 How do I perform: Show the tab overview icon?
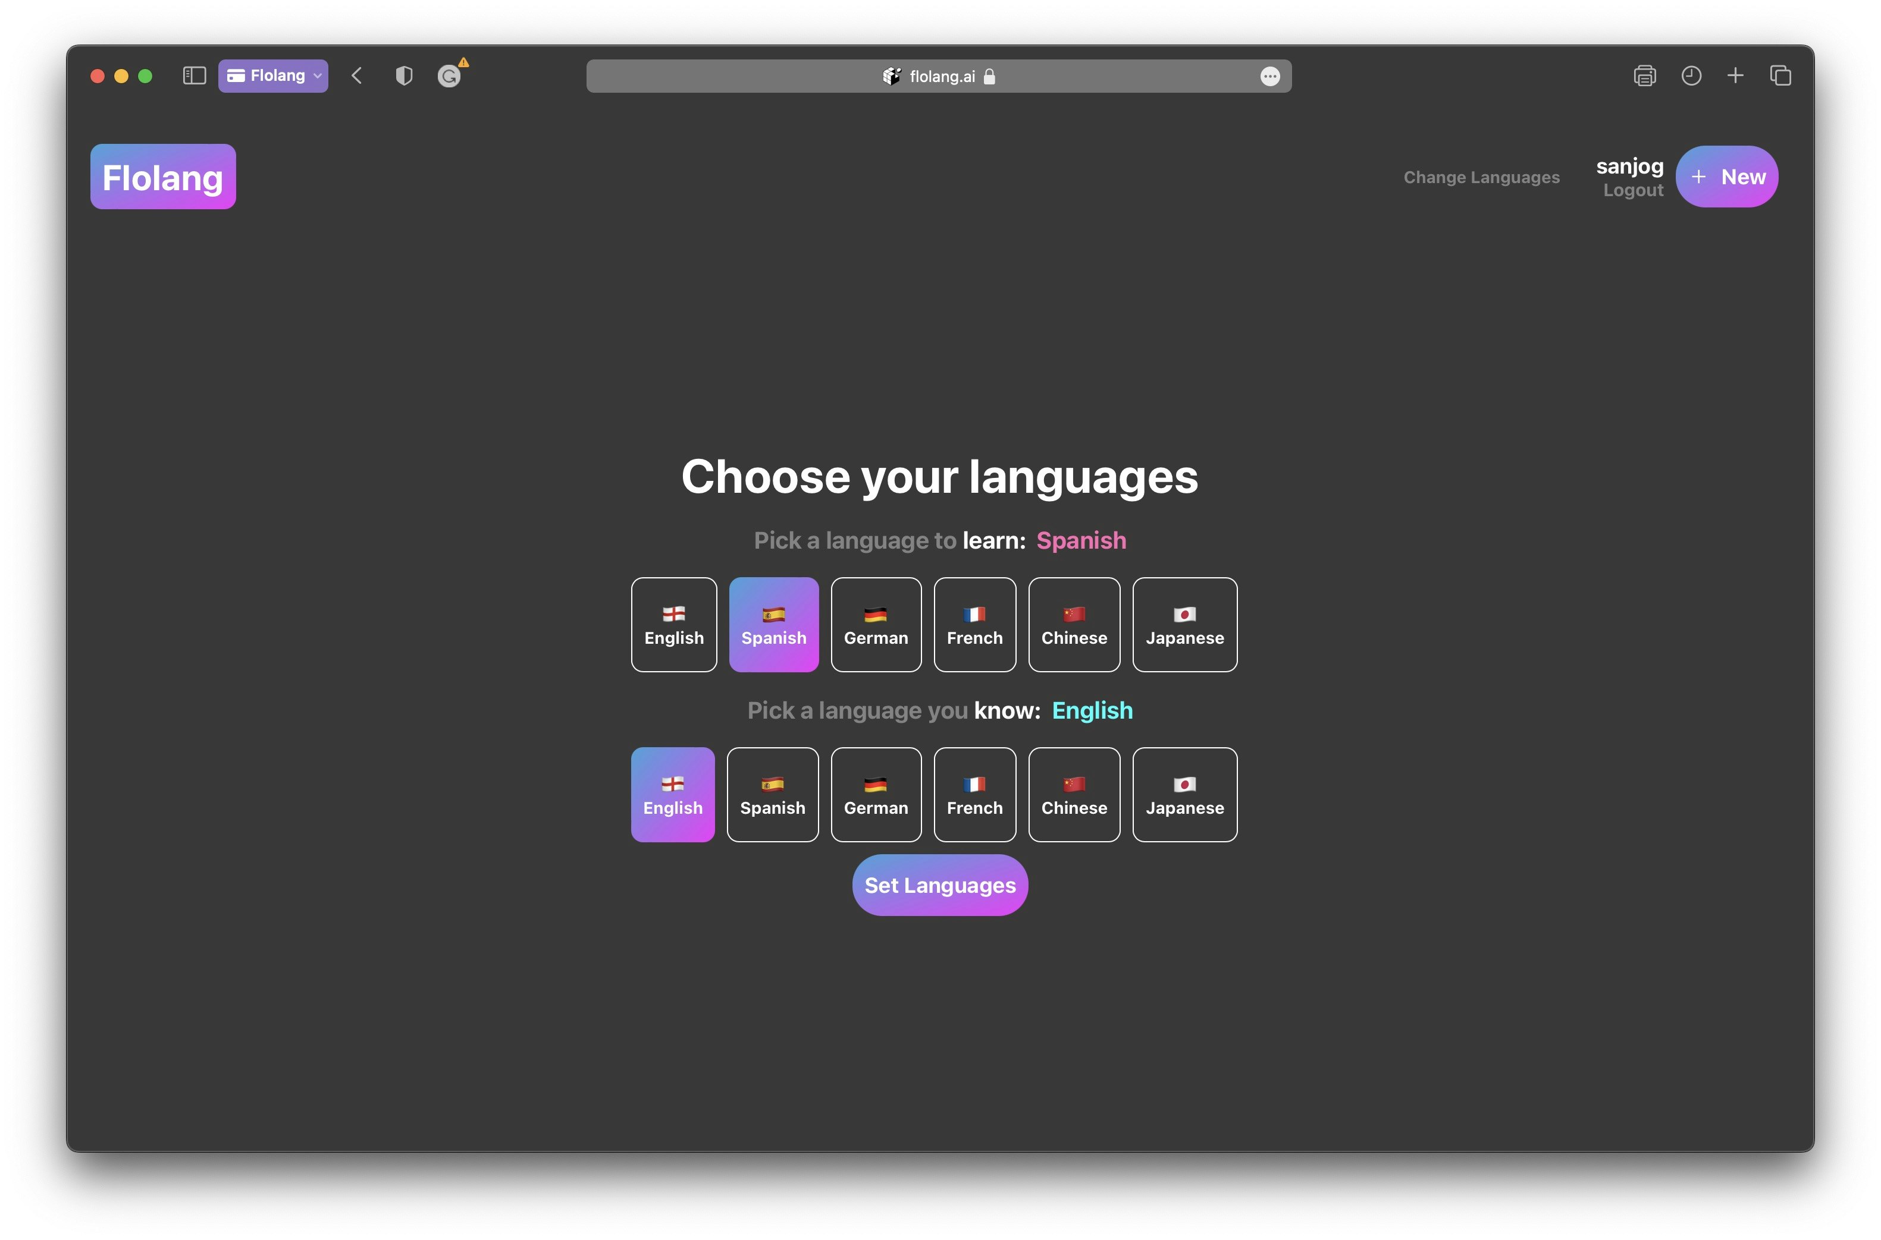(1780, 76)
